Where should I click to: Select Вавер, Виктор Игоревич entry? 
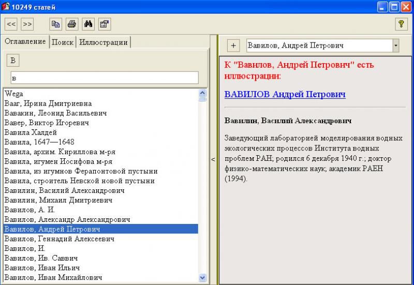pos(47,123)
